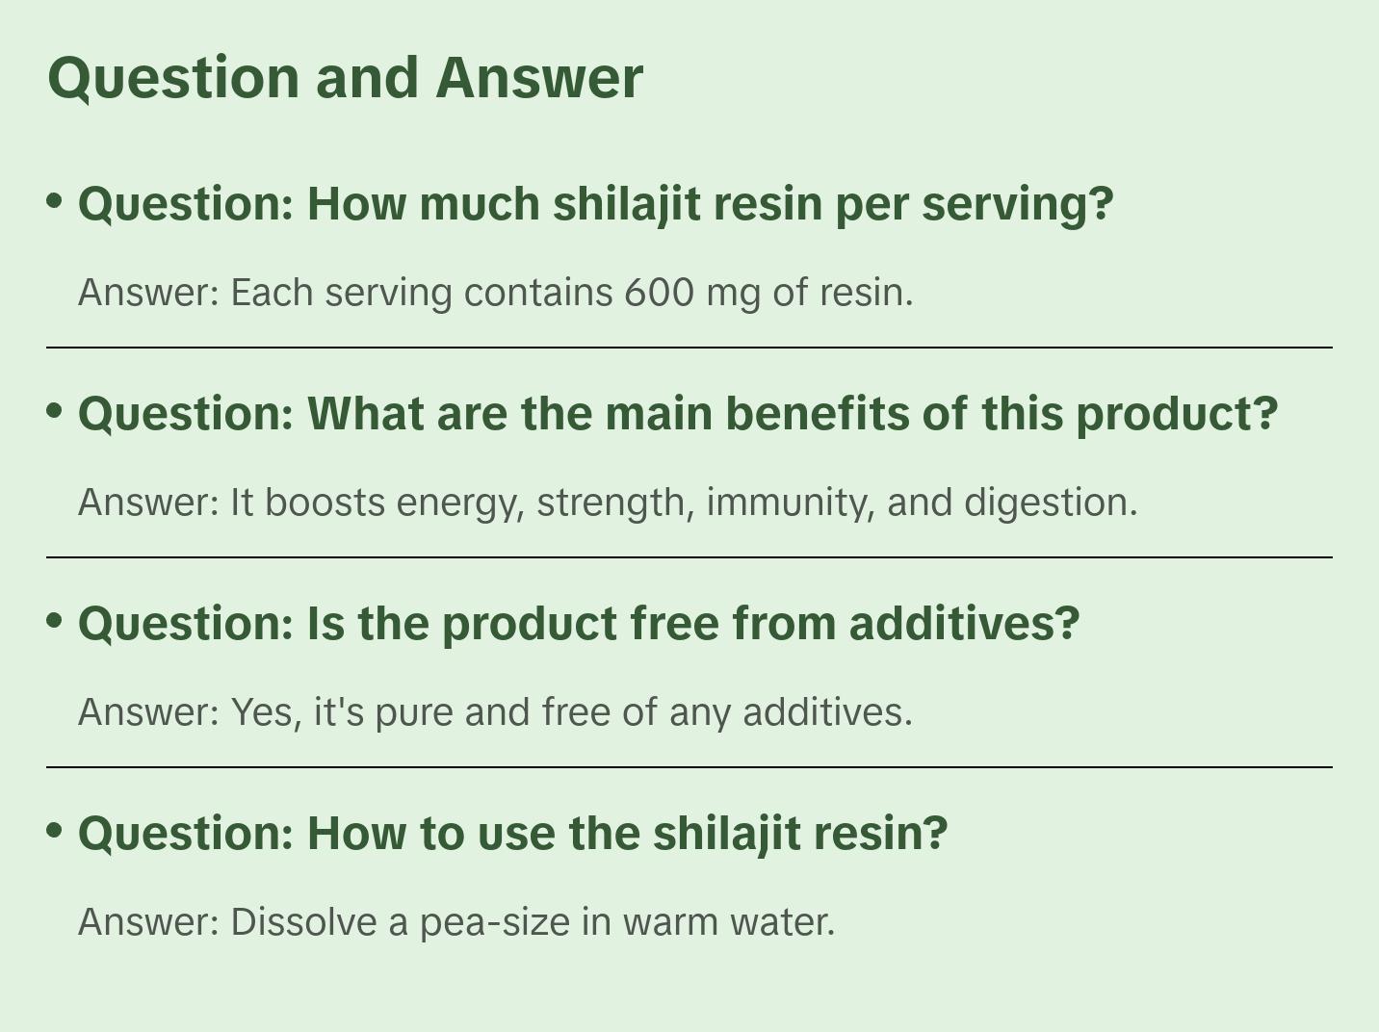Screen dimensions: 1379x1032
Task: Click the bullet before the main benefits question
Action: [55, 411]
